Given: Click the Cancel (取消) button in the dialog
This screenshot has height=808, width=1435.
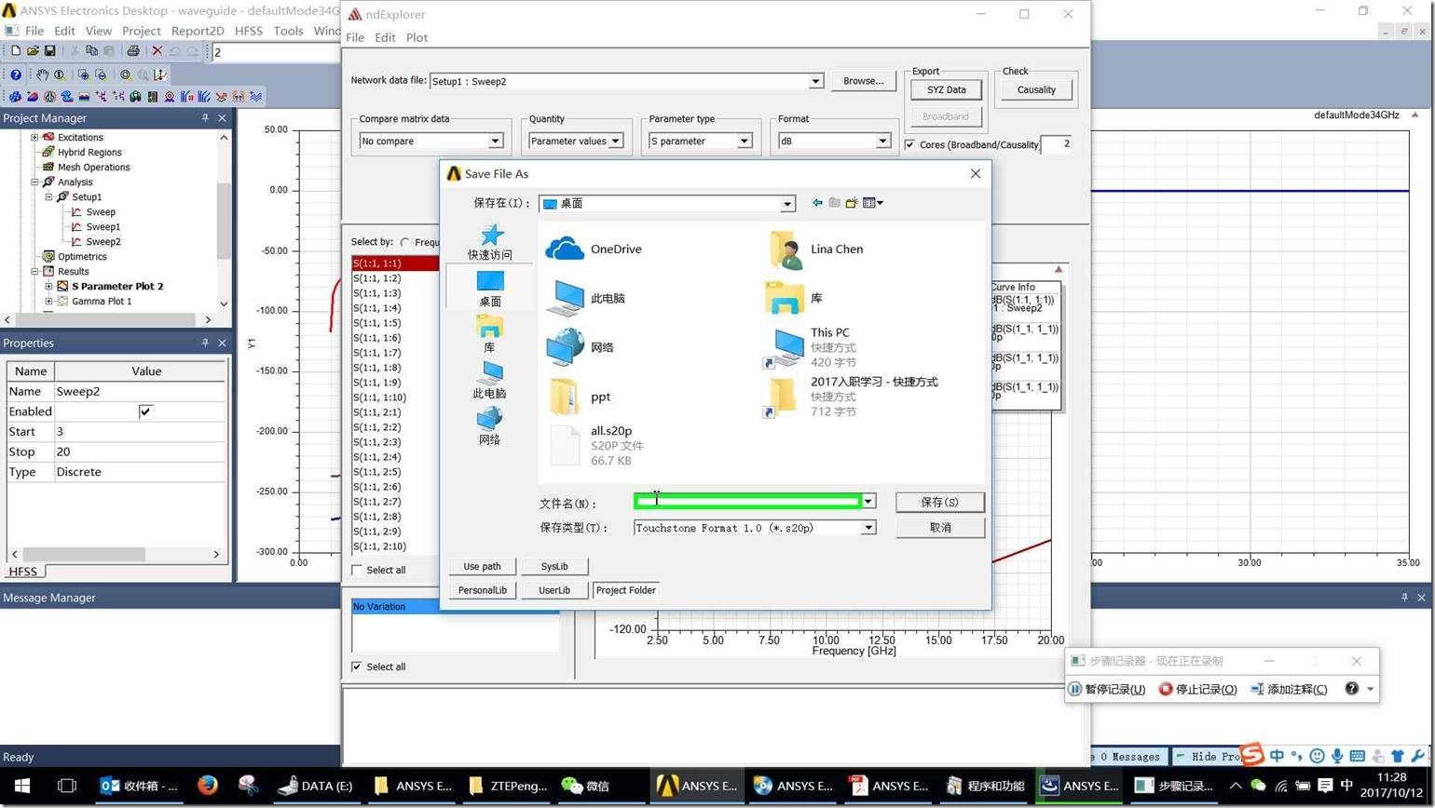Looking at the screenshot, I should [940, 527].
